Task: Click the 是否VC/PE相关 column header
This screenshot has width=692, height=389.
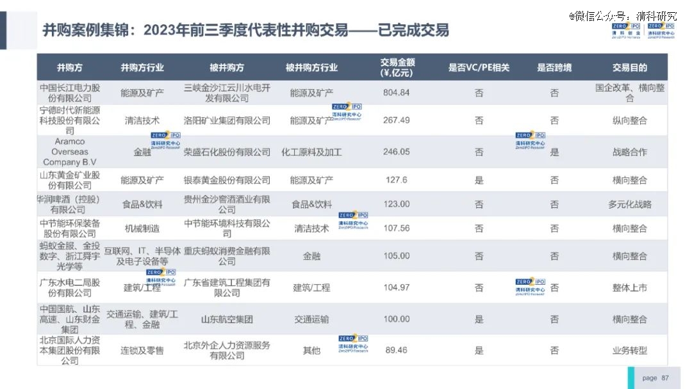Action: tap(479, 67)
